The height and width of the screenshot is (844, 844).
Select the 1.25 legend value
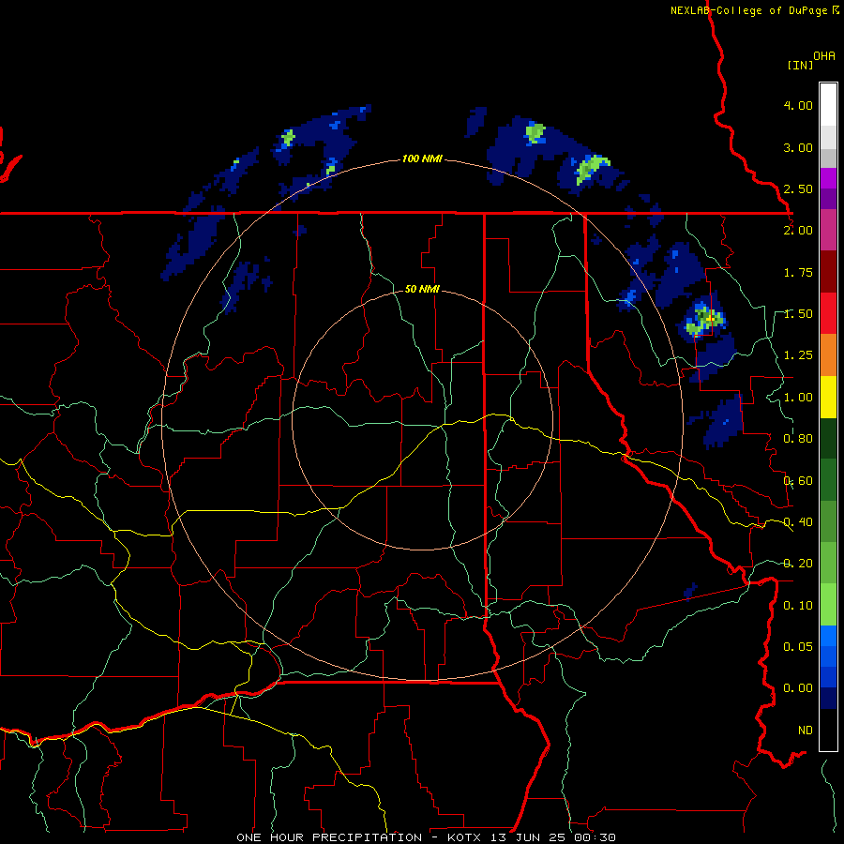coord(798,355)
